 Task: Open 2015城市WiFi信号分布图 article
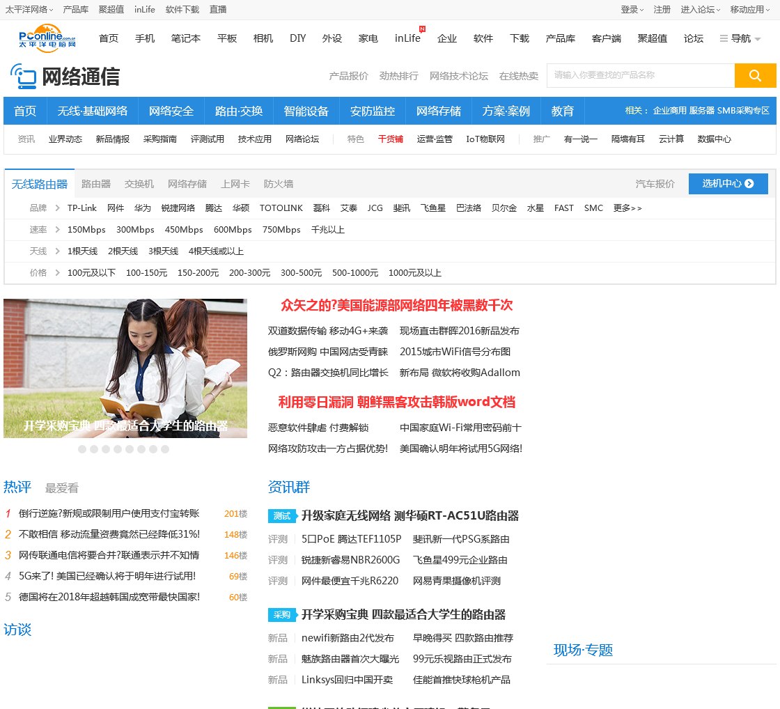click(455, 352)
